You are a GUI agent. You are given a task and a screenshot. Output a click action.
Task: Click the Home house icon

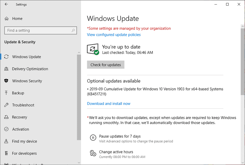point(7,19)
